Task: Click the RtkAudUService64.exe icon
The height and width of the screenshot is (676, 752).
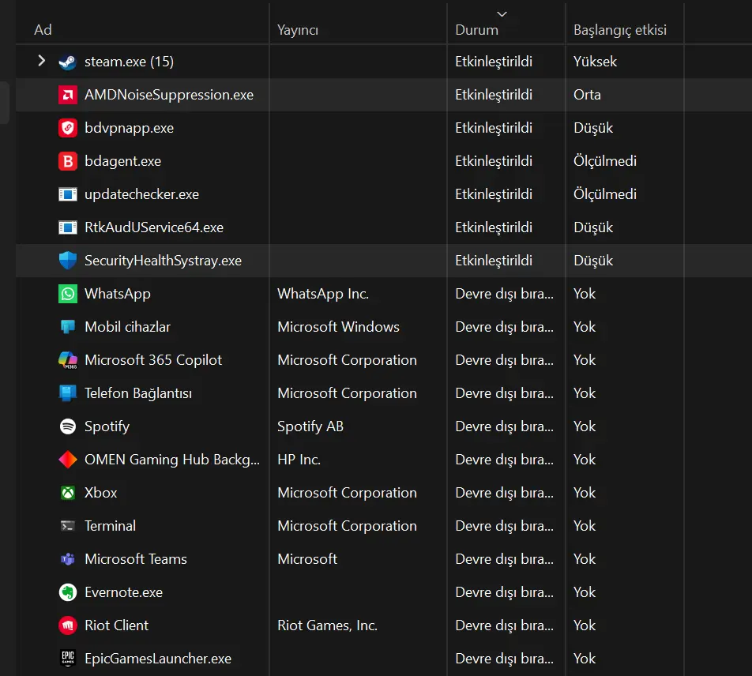Action: click(x=68, y=227)
